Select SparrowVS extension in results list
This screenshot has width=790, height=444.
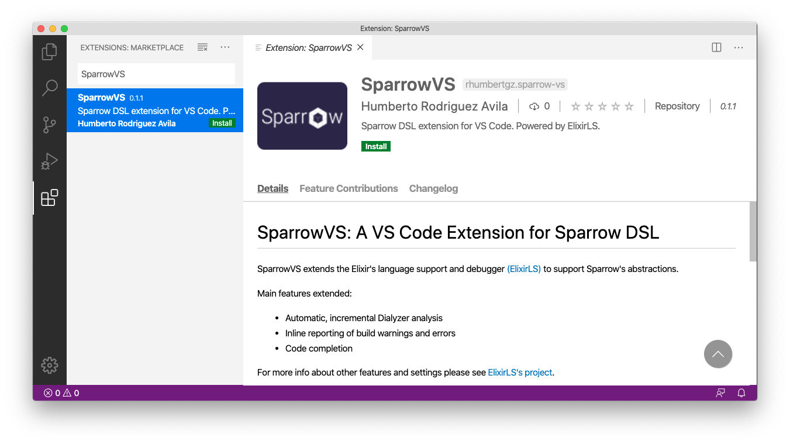(x=155, y=110)
